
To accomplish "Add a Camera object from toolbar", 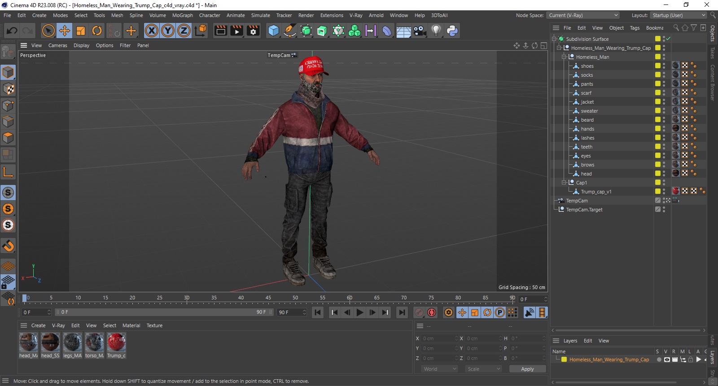I will coord(420,31).
